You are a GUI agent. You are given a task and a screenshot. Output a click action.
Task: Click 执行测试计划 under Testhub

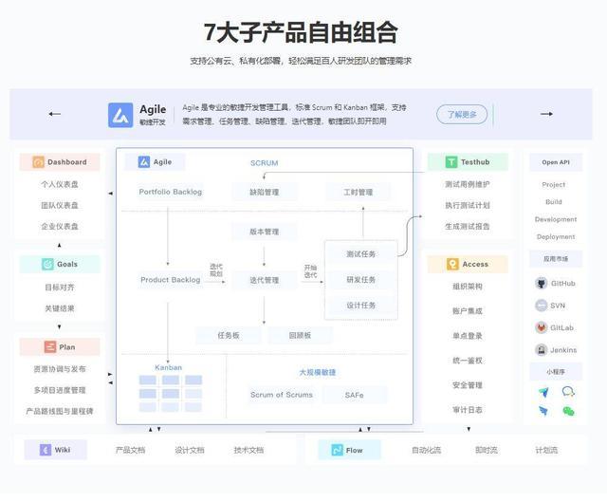(x=468, y=205)
